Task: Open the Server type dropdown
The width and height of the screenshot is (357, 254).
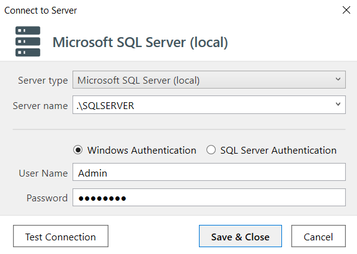Action: pyautogui.click(x=209, y=80)
